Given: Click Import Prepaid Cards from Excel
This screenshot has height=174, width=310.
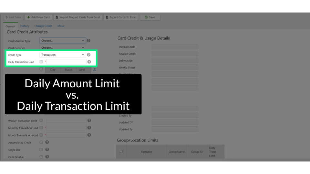Looking at the screenshot, I should click(x=77, y=17).
